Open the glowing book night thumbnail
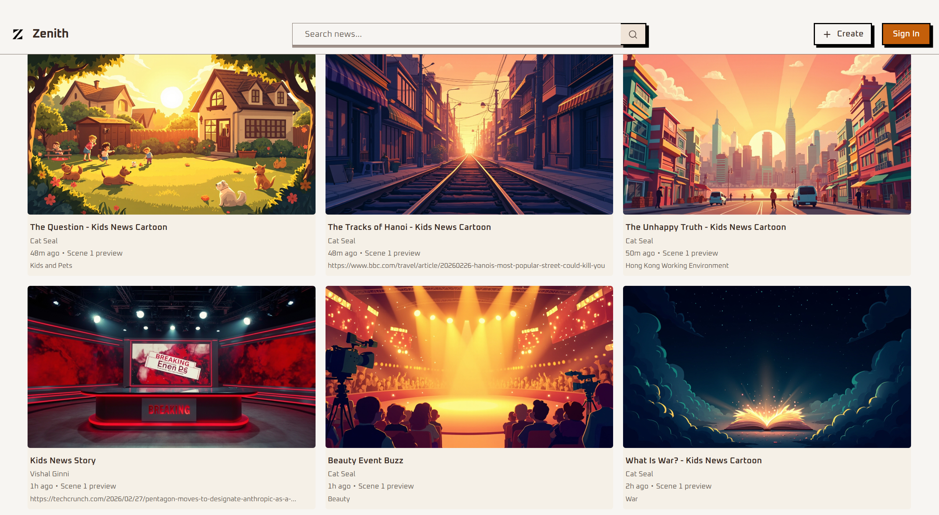Screen dimensions: 939x515 767,367
